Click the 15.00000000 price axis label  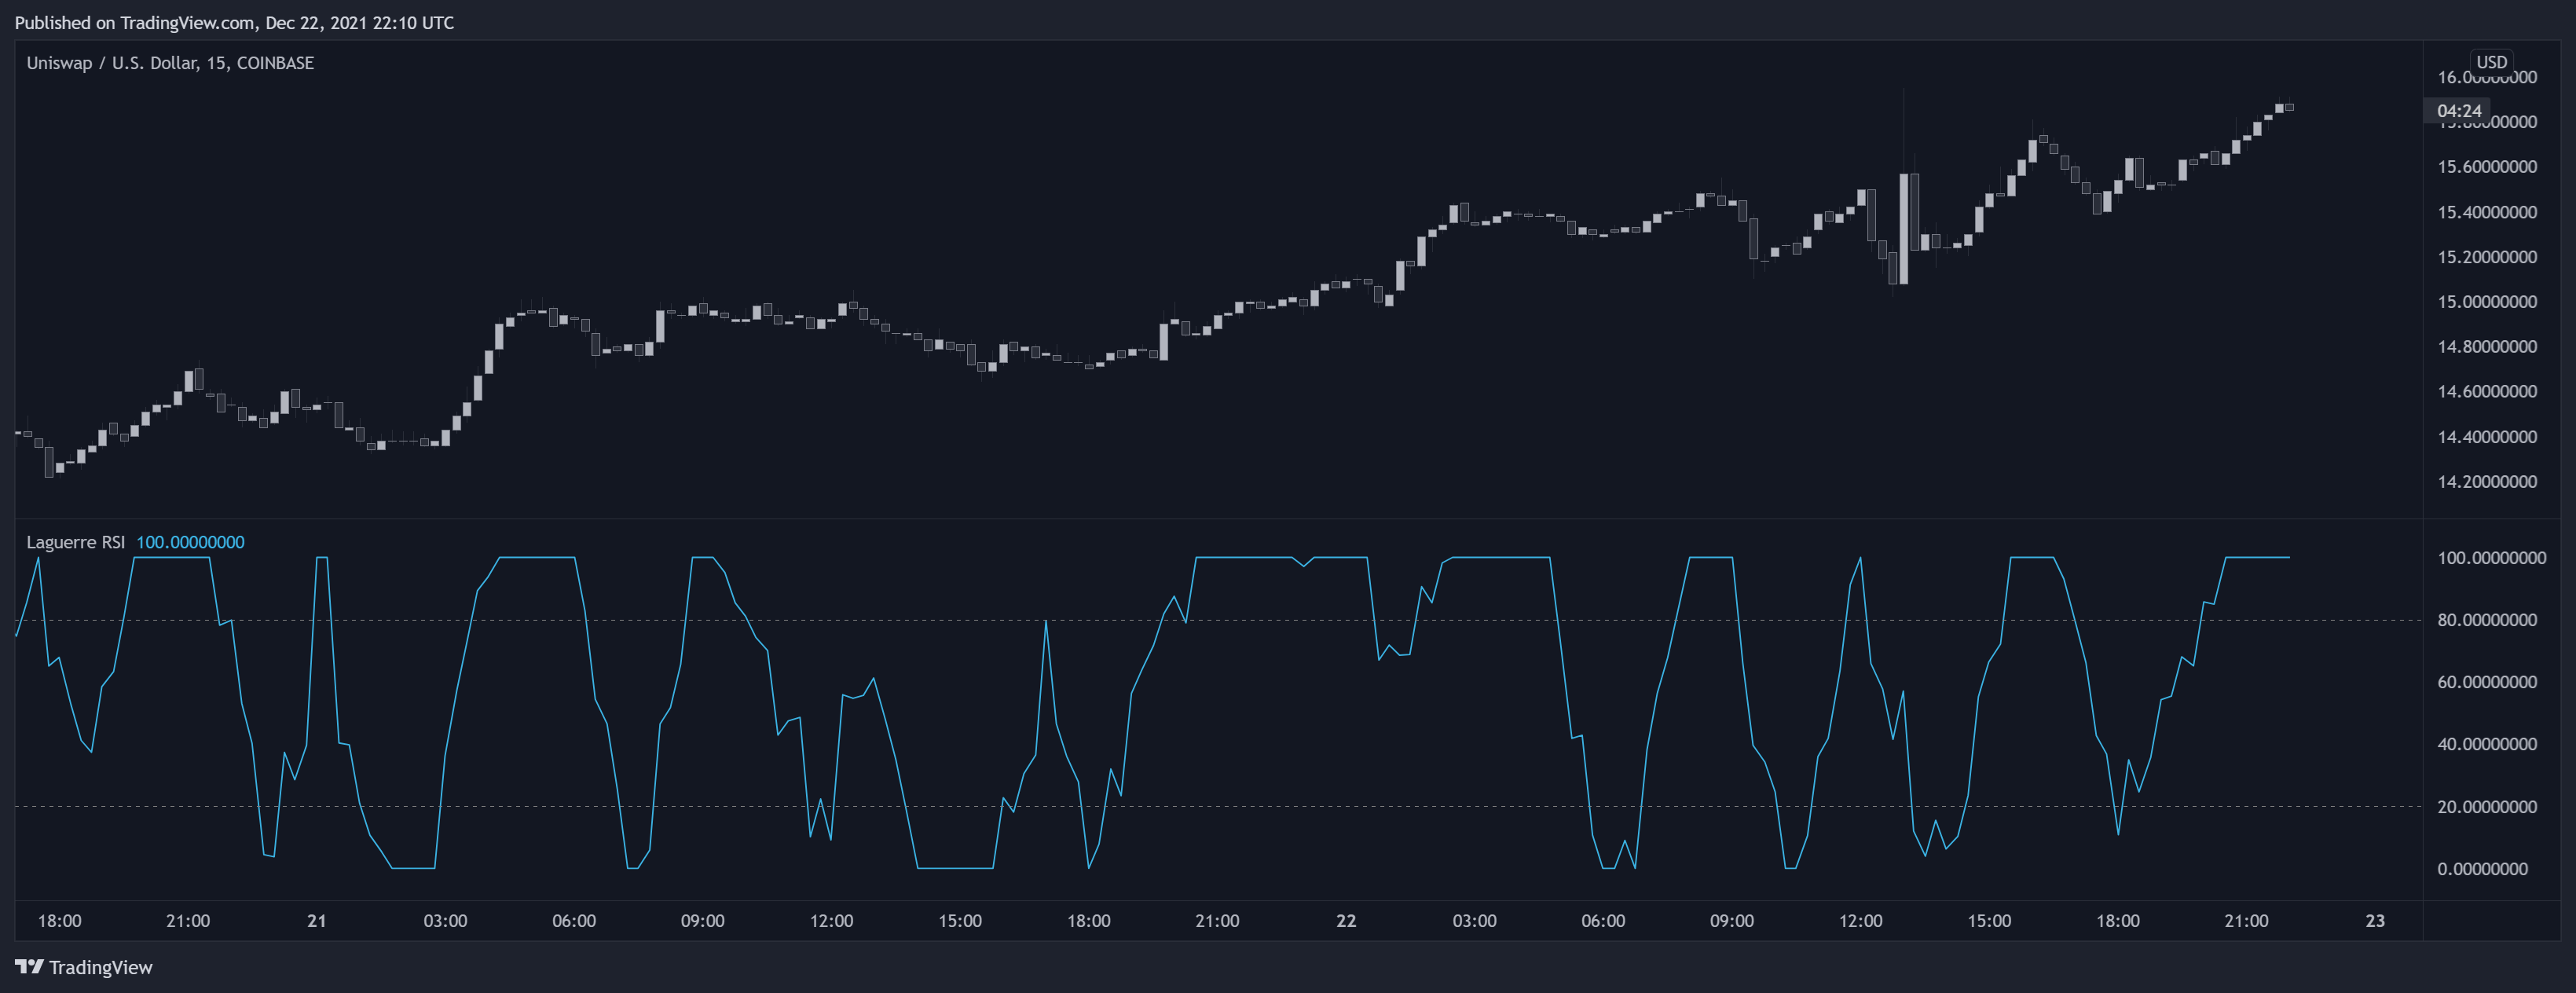click(2486, 302)
